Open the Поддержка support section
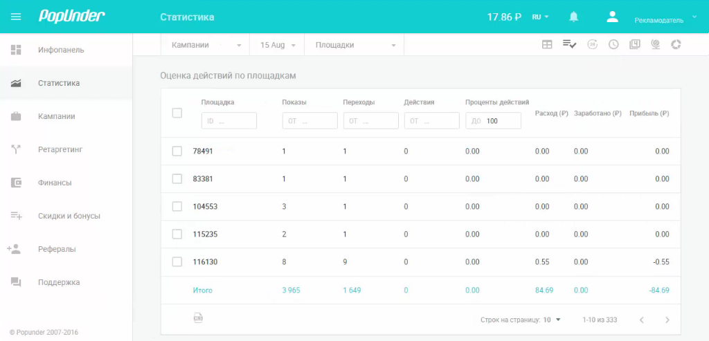 59,282
